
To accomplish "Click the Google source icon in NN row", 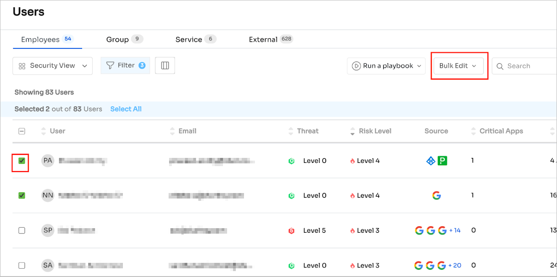I will click(x=436, y=195).
